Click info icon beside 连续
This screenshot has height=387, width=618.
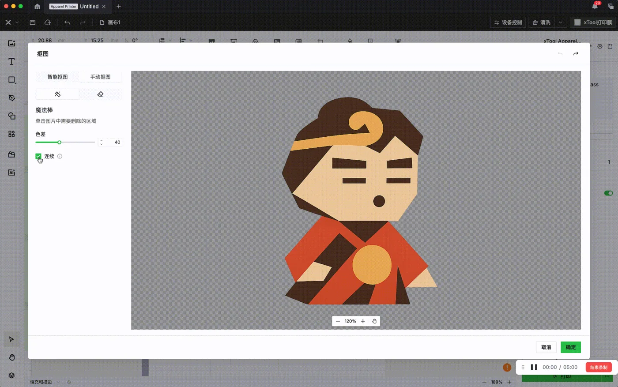pyautogui.click(x=60, y=156)
